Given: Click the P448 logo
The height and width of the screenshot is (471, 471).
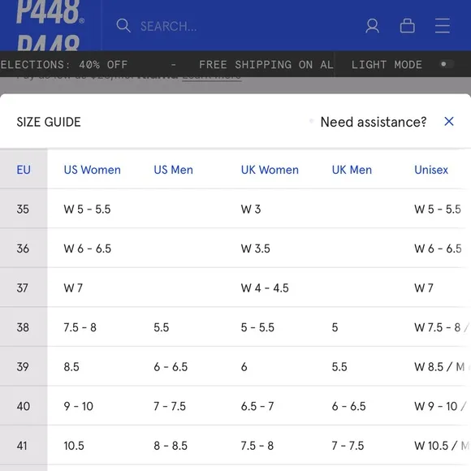Looking at the screenshot, I should pos(50,12).
